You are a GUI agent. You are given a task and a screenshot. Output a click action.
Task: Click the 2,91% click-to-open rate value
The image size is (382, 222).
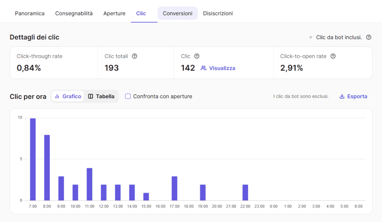coord(292,68)
